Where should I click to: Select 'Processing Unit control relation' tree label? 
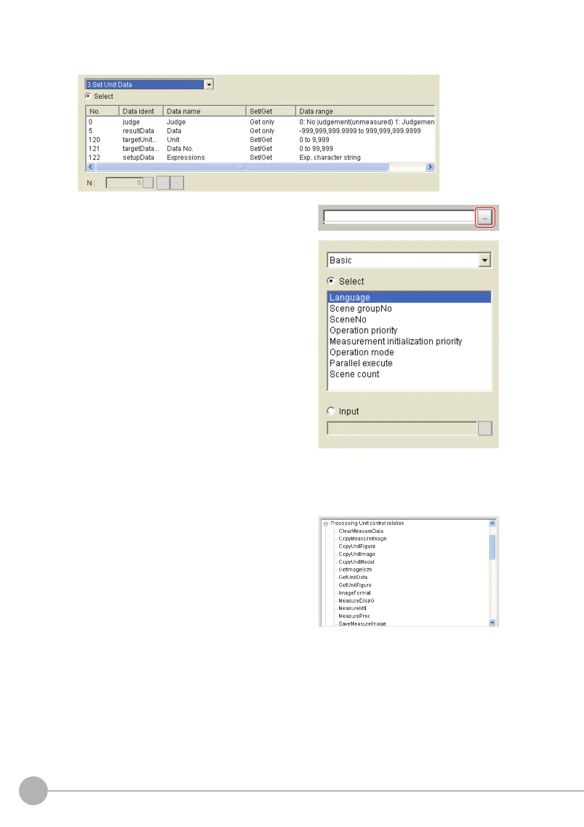click(x=367, y=523)
